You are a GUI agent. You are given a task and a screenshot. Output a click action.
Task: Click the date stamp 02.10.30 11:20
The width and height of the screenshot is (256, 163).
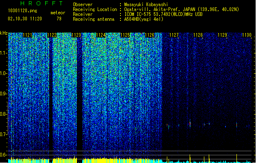[25, 19]
